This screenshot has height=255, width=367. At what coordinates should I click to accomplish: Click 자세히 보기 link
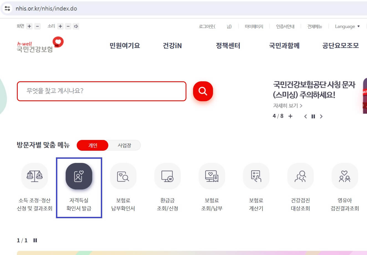tap(288, 106)
